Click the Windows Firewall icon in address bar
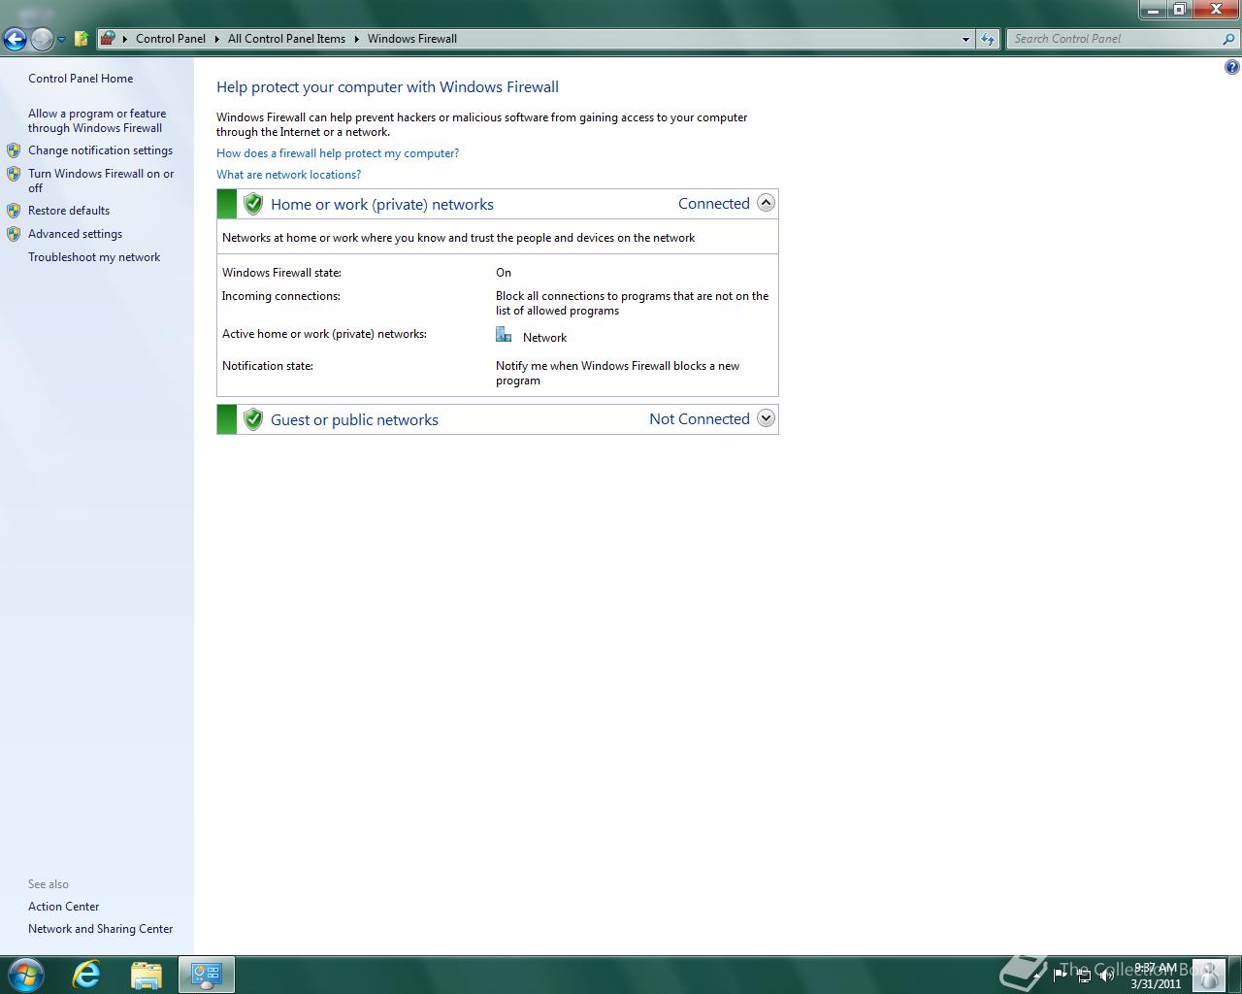 tap(108, 39)
